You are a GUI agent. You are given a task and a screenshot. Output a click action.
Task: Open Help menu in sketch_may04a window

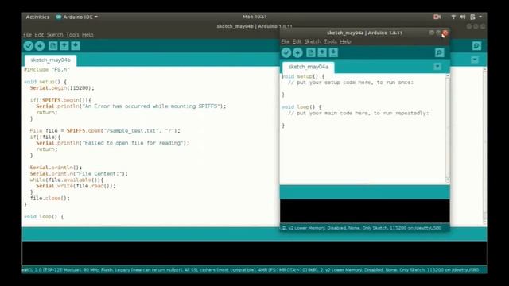click(345, 41)
